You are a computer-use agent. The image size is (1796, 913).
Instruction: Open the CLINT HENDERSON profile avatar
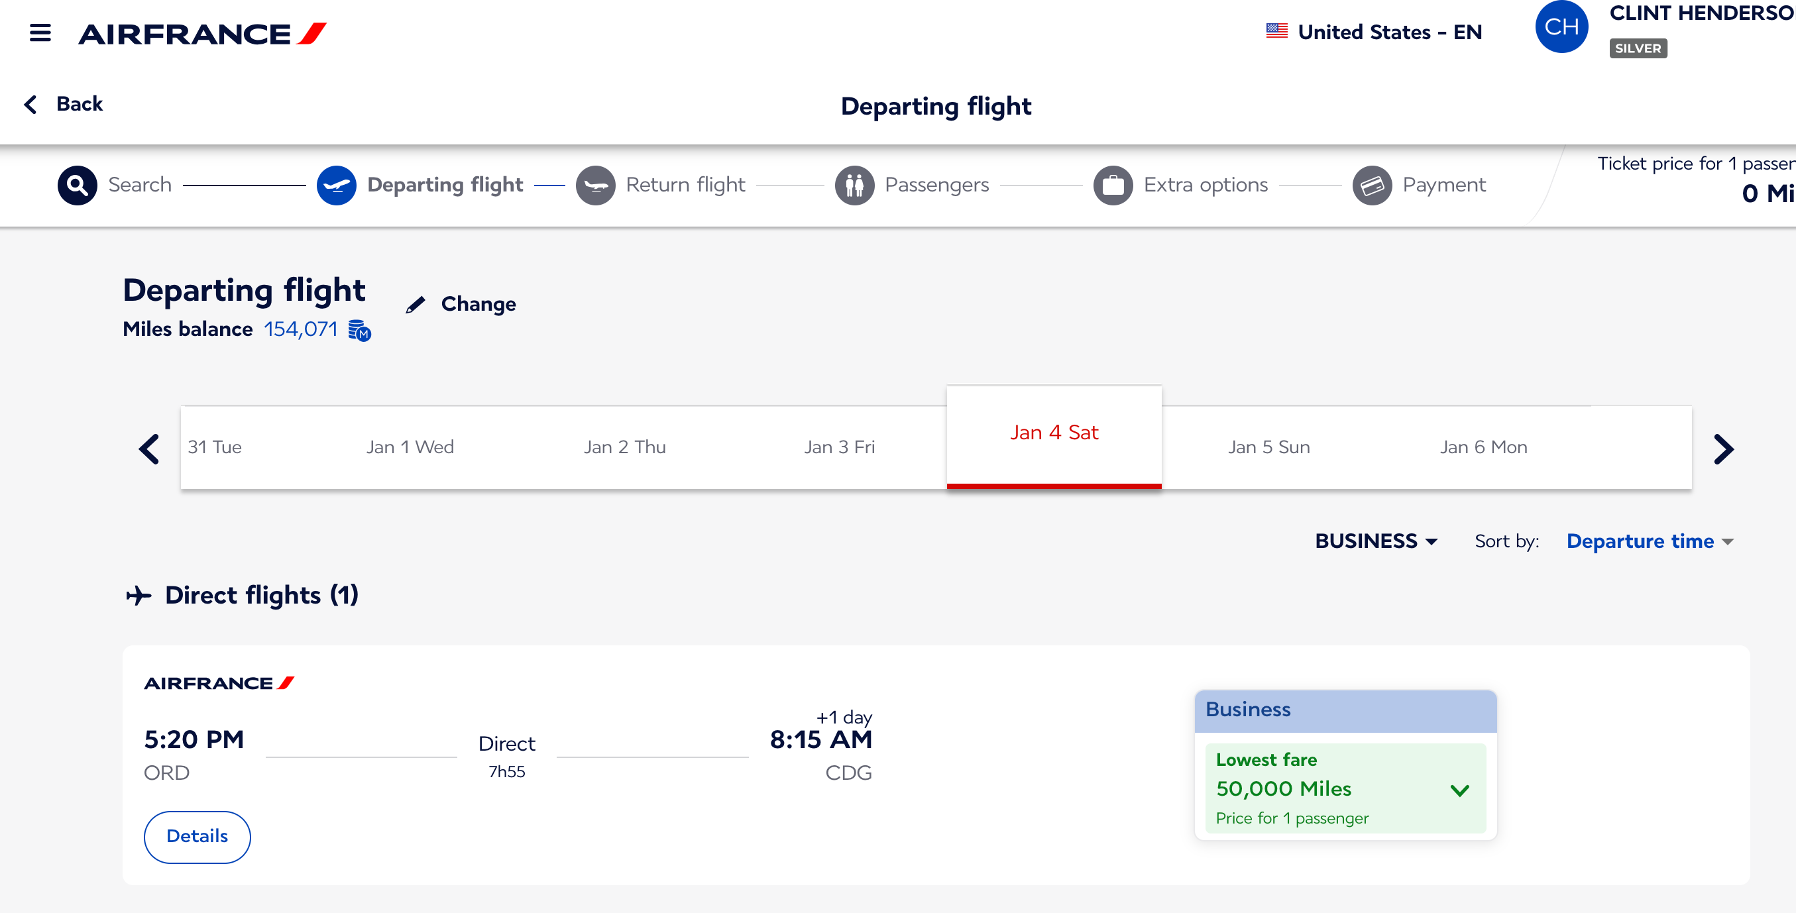pos(1562,27)
